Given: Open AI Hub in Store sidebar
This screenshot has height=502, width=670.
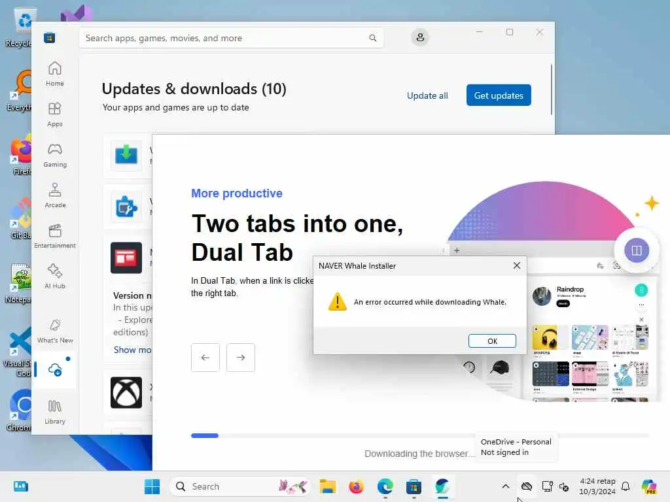Looking at the screenshot, I should (x=55, y=276).
